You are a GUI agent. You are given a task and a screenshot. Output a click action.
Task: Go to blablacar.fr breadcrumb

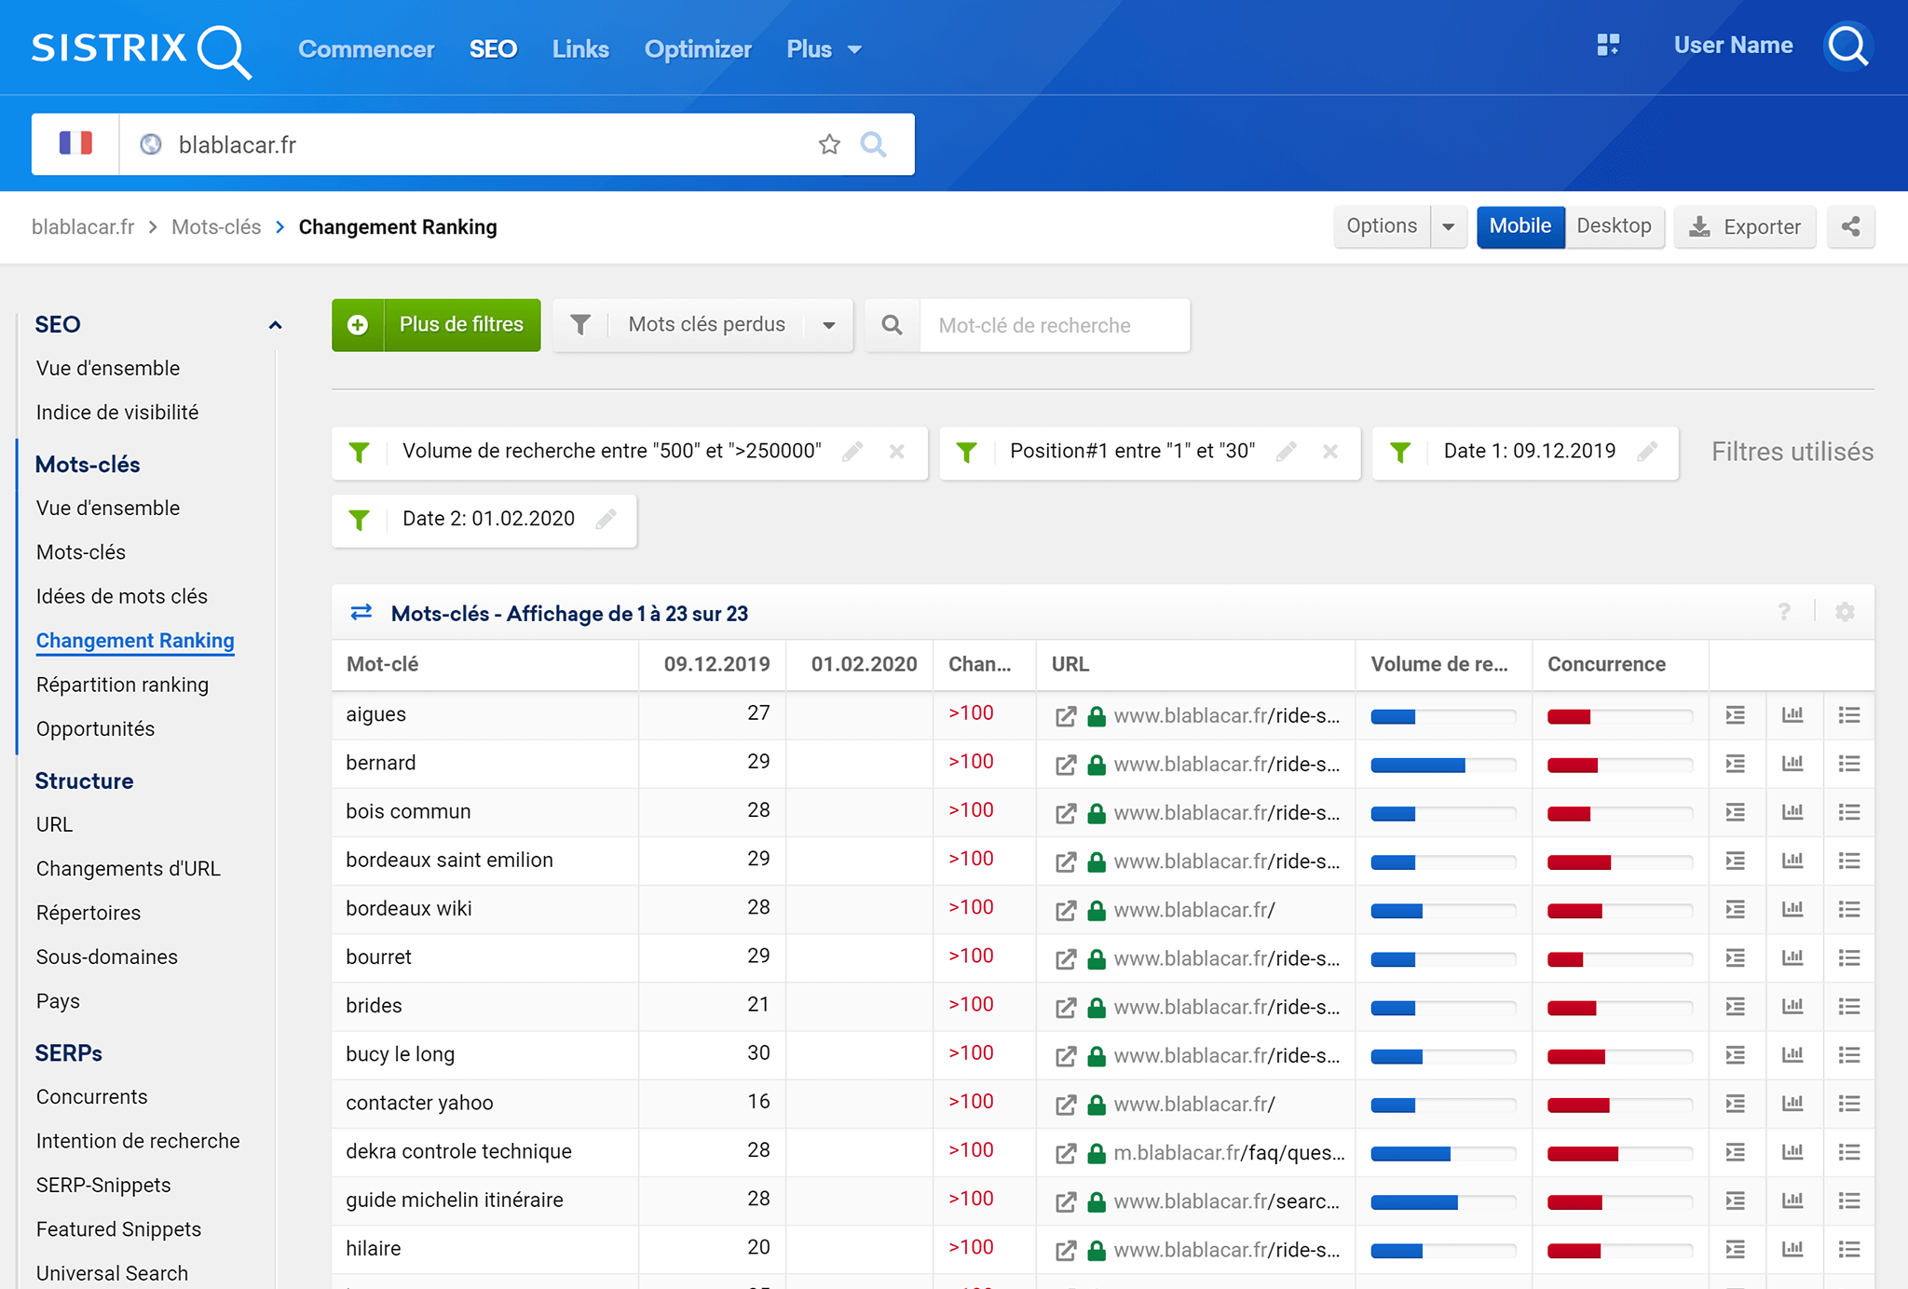pyautogui.click(x=83, y=227)
